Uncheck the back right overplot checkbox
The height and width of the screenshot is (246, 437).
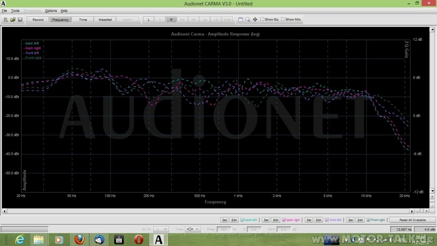284,220
